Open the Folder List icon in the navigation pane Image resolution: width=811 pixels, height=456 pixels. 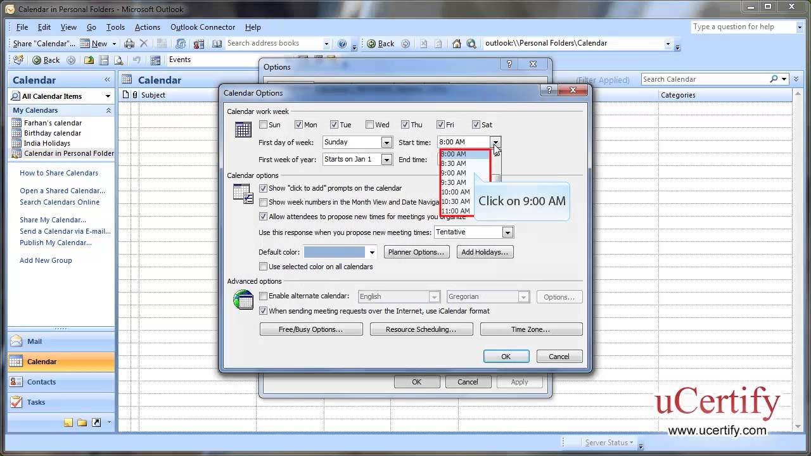82,422
